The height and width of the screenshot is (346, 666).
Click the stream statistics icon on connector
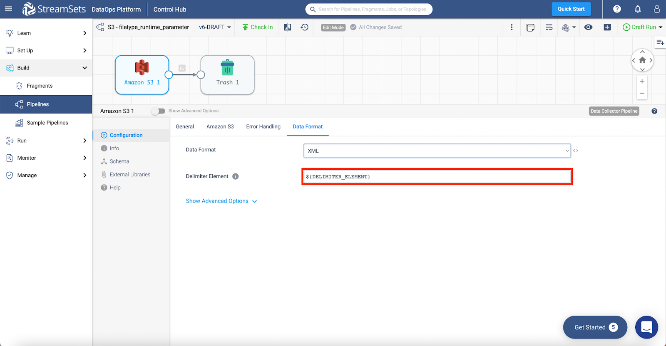182,68
